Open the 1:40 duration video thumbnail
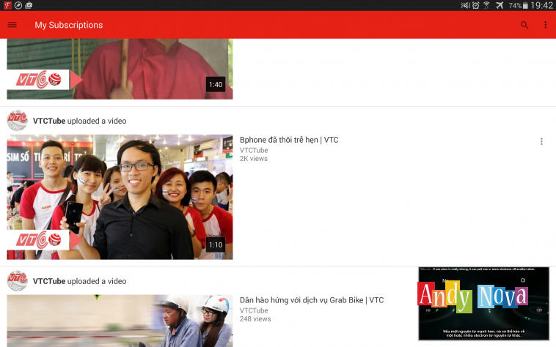This screenshot has height=347, width=556. point(120,70)
